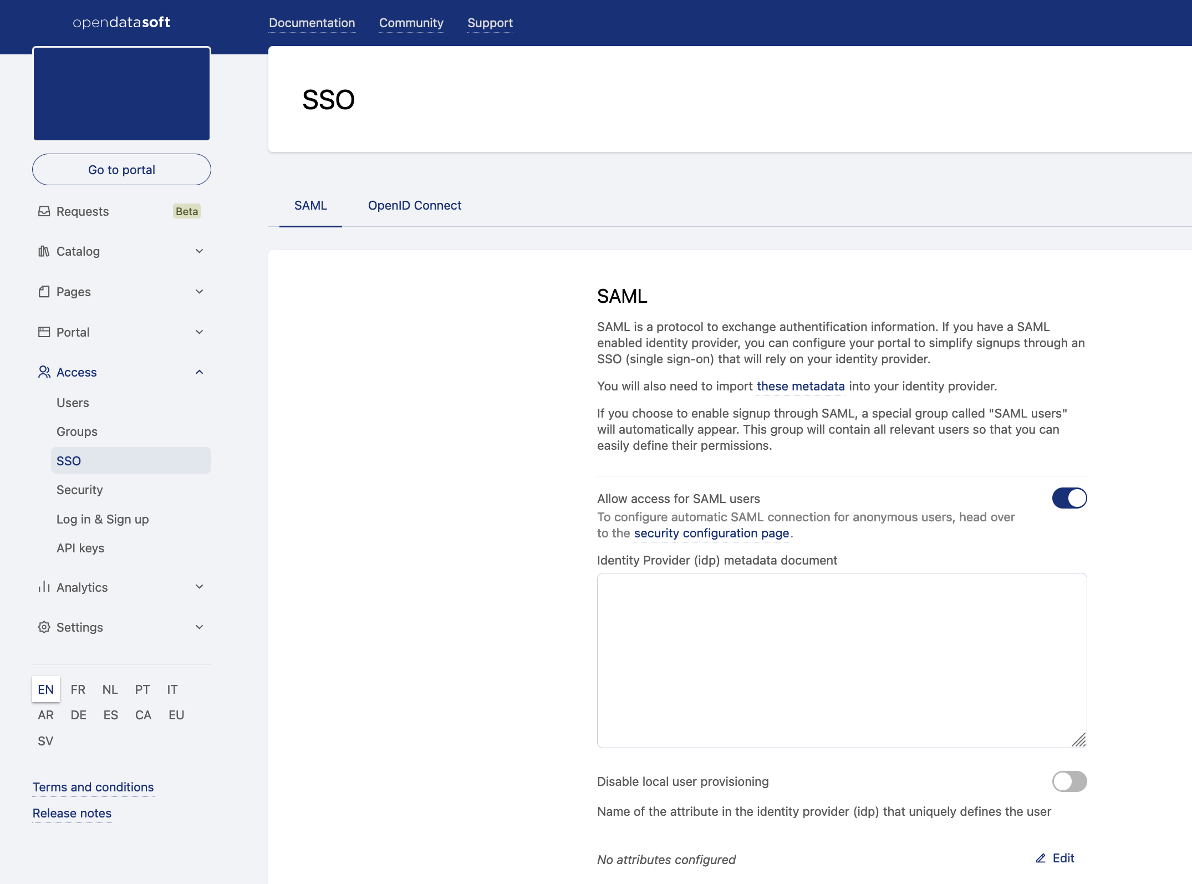
Task: Click the Access users icon
Action: coord(44,372)
